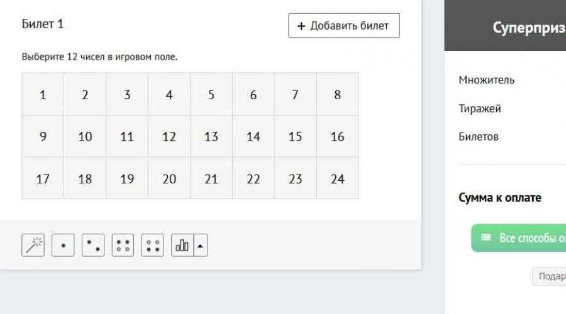Click the four-dot top-filled pattern icon
Image resolution: width=566 pixels, height=314 pixels.
pos(123,245)
